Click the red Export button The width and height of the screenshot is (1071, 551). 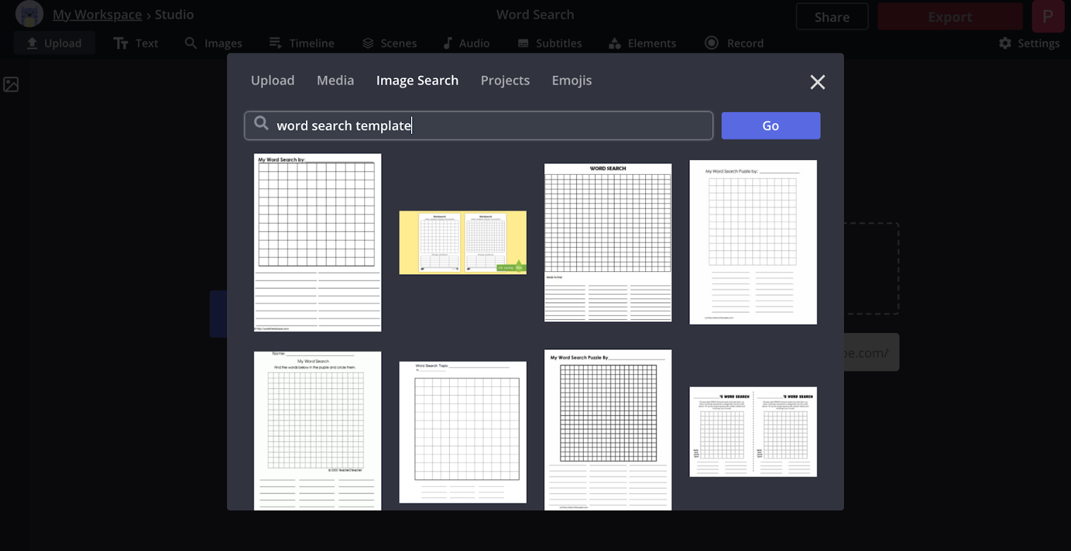[950, 17]
